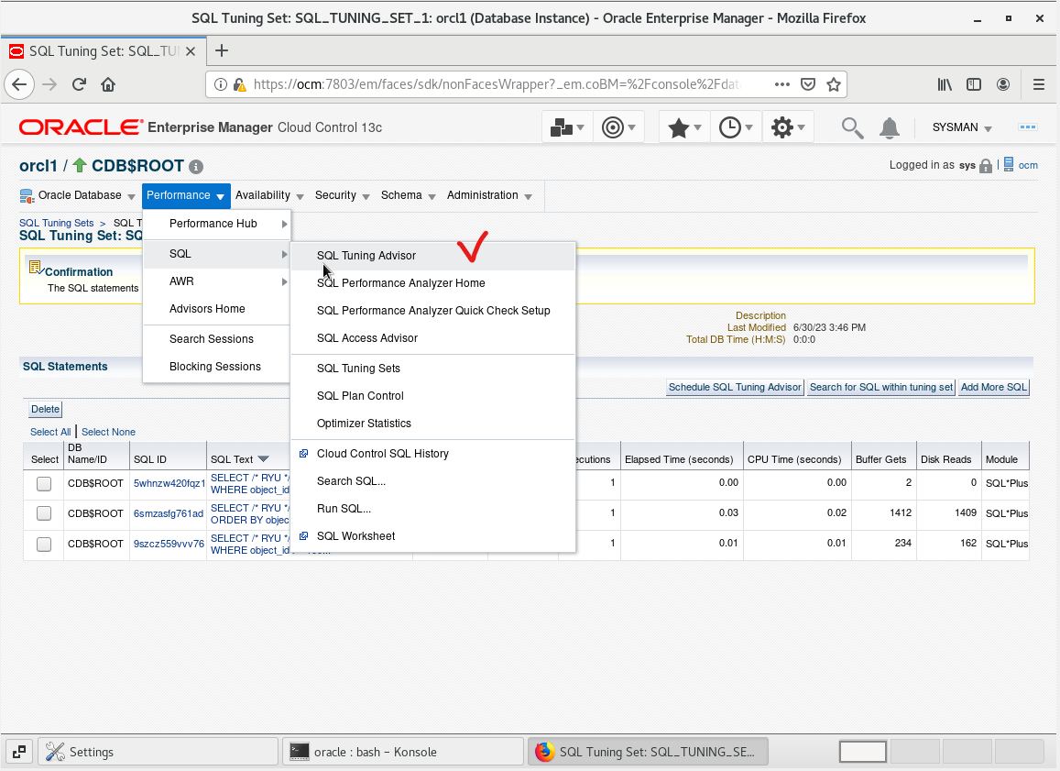Open the notifications bell
Viewport: 1060px width, 771px height.
pyautogui.click(x=889, y=127)
